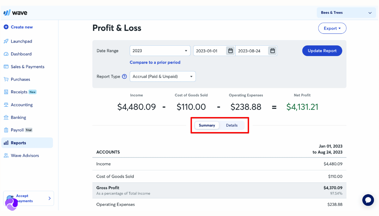Open the Export dropdown button

pos(332,28)
